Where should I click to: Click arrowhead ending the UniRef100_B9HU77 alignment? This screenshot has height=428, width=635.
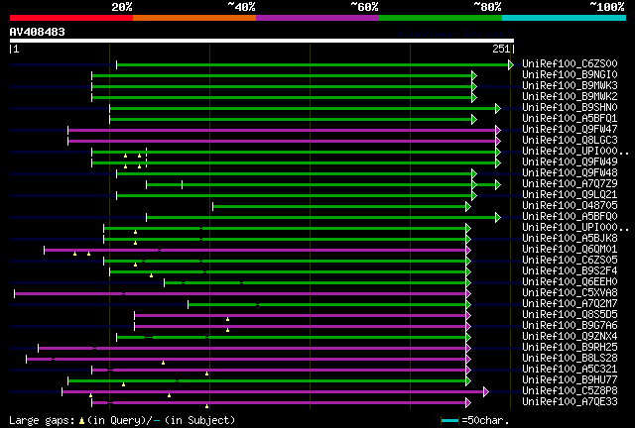pyautogui.click(x=468, y=381)
